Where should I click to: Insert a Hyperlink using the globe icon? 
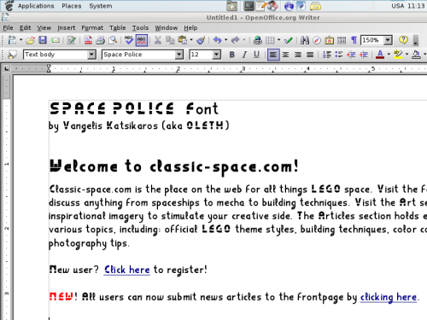(258, 40)
